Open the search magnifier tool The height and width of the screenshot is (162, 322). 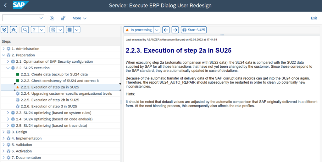25,30
